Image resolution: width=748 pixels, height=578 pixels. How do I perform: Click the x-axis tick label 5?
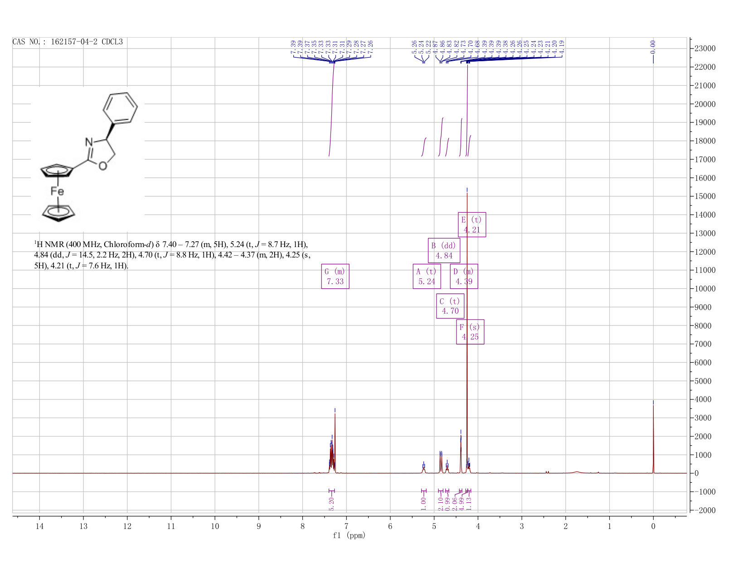pos(434,526)
